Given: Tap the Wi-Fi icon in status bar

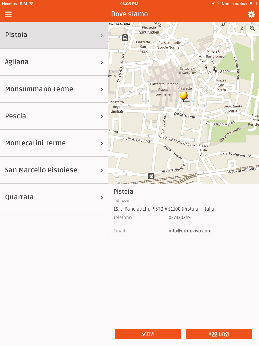Looking at the screenshot, I should pos(31,3).
